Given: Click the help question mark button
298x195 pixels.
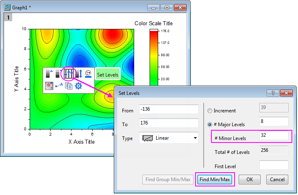Looking at the screenshot, I should (x=272, y=93).
